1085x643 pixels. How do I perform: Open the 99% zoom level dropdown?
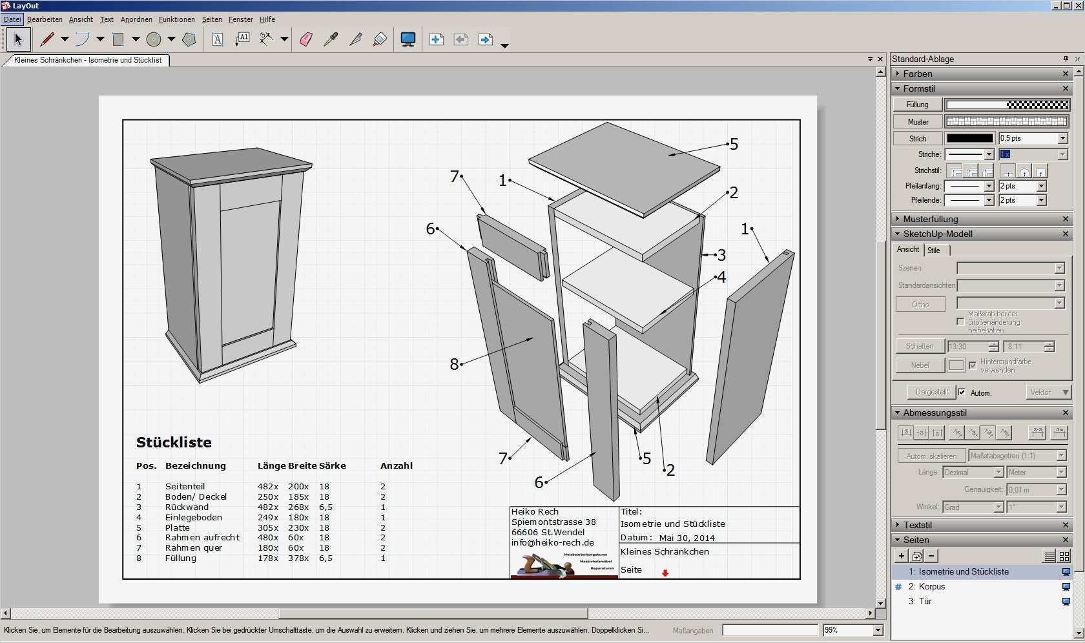878,630
